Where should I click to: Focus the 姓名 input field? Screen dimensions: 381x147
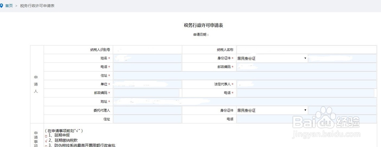coord(147,58)
